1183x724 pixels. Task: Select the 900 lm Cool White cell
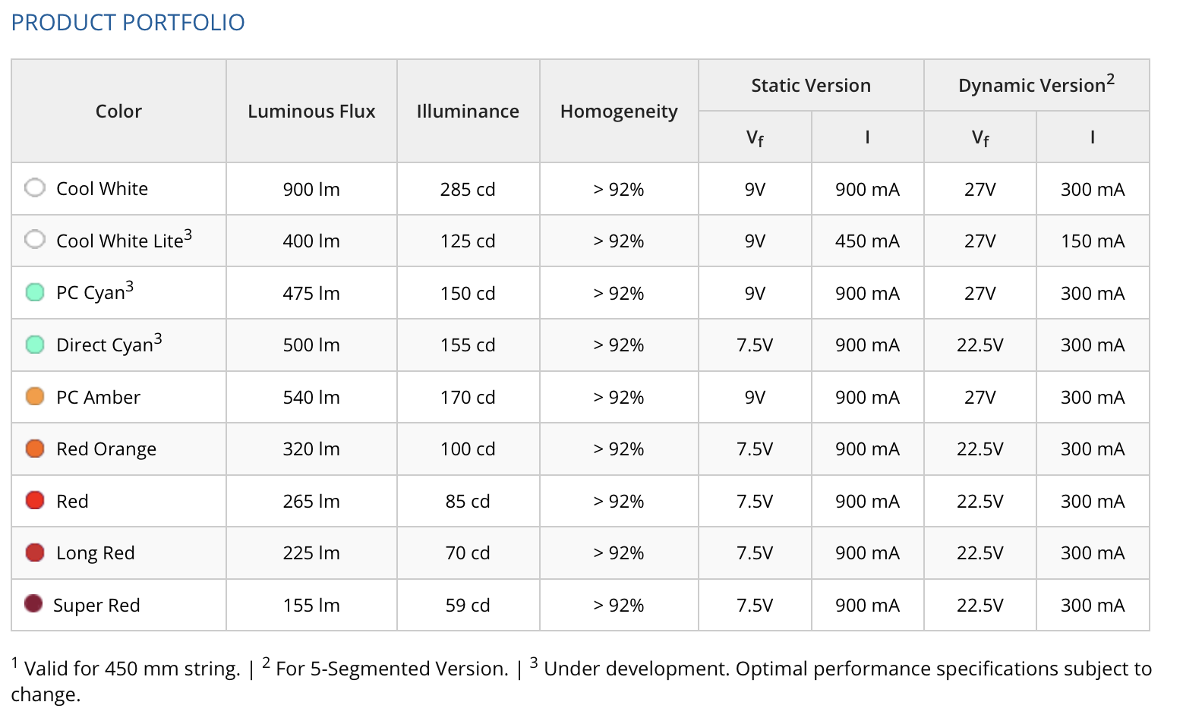pyautogui.click(x=311, y=189)
